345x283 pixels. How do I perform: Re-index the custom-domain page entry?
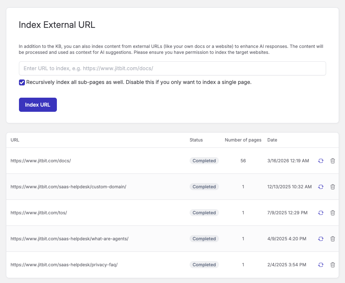[x=320, y=187]
